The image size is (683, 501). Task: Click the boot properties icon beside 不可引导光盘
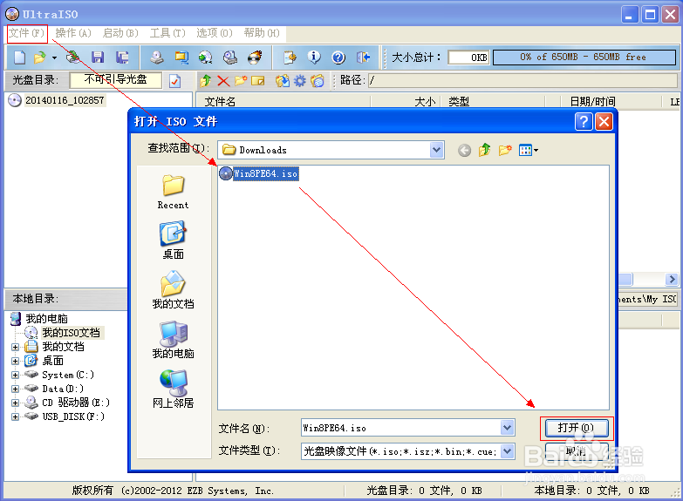point(175,81)
